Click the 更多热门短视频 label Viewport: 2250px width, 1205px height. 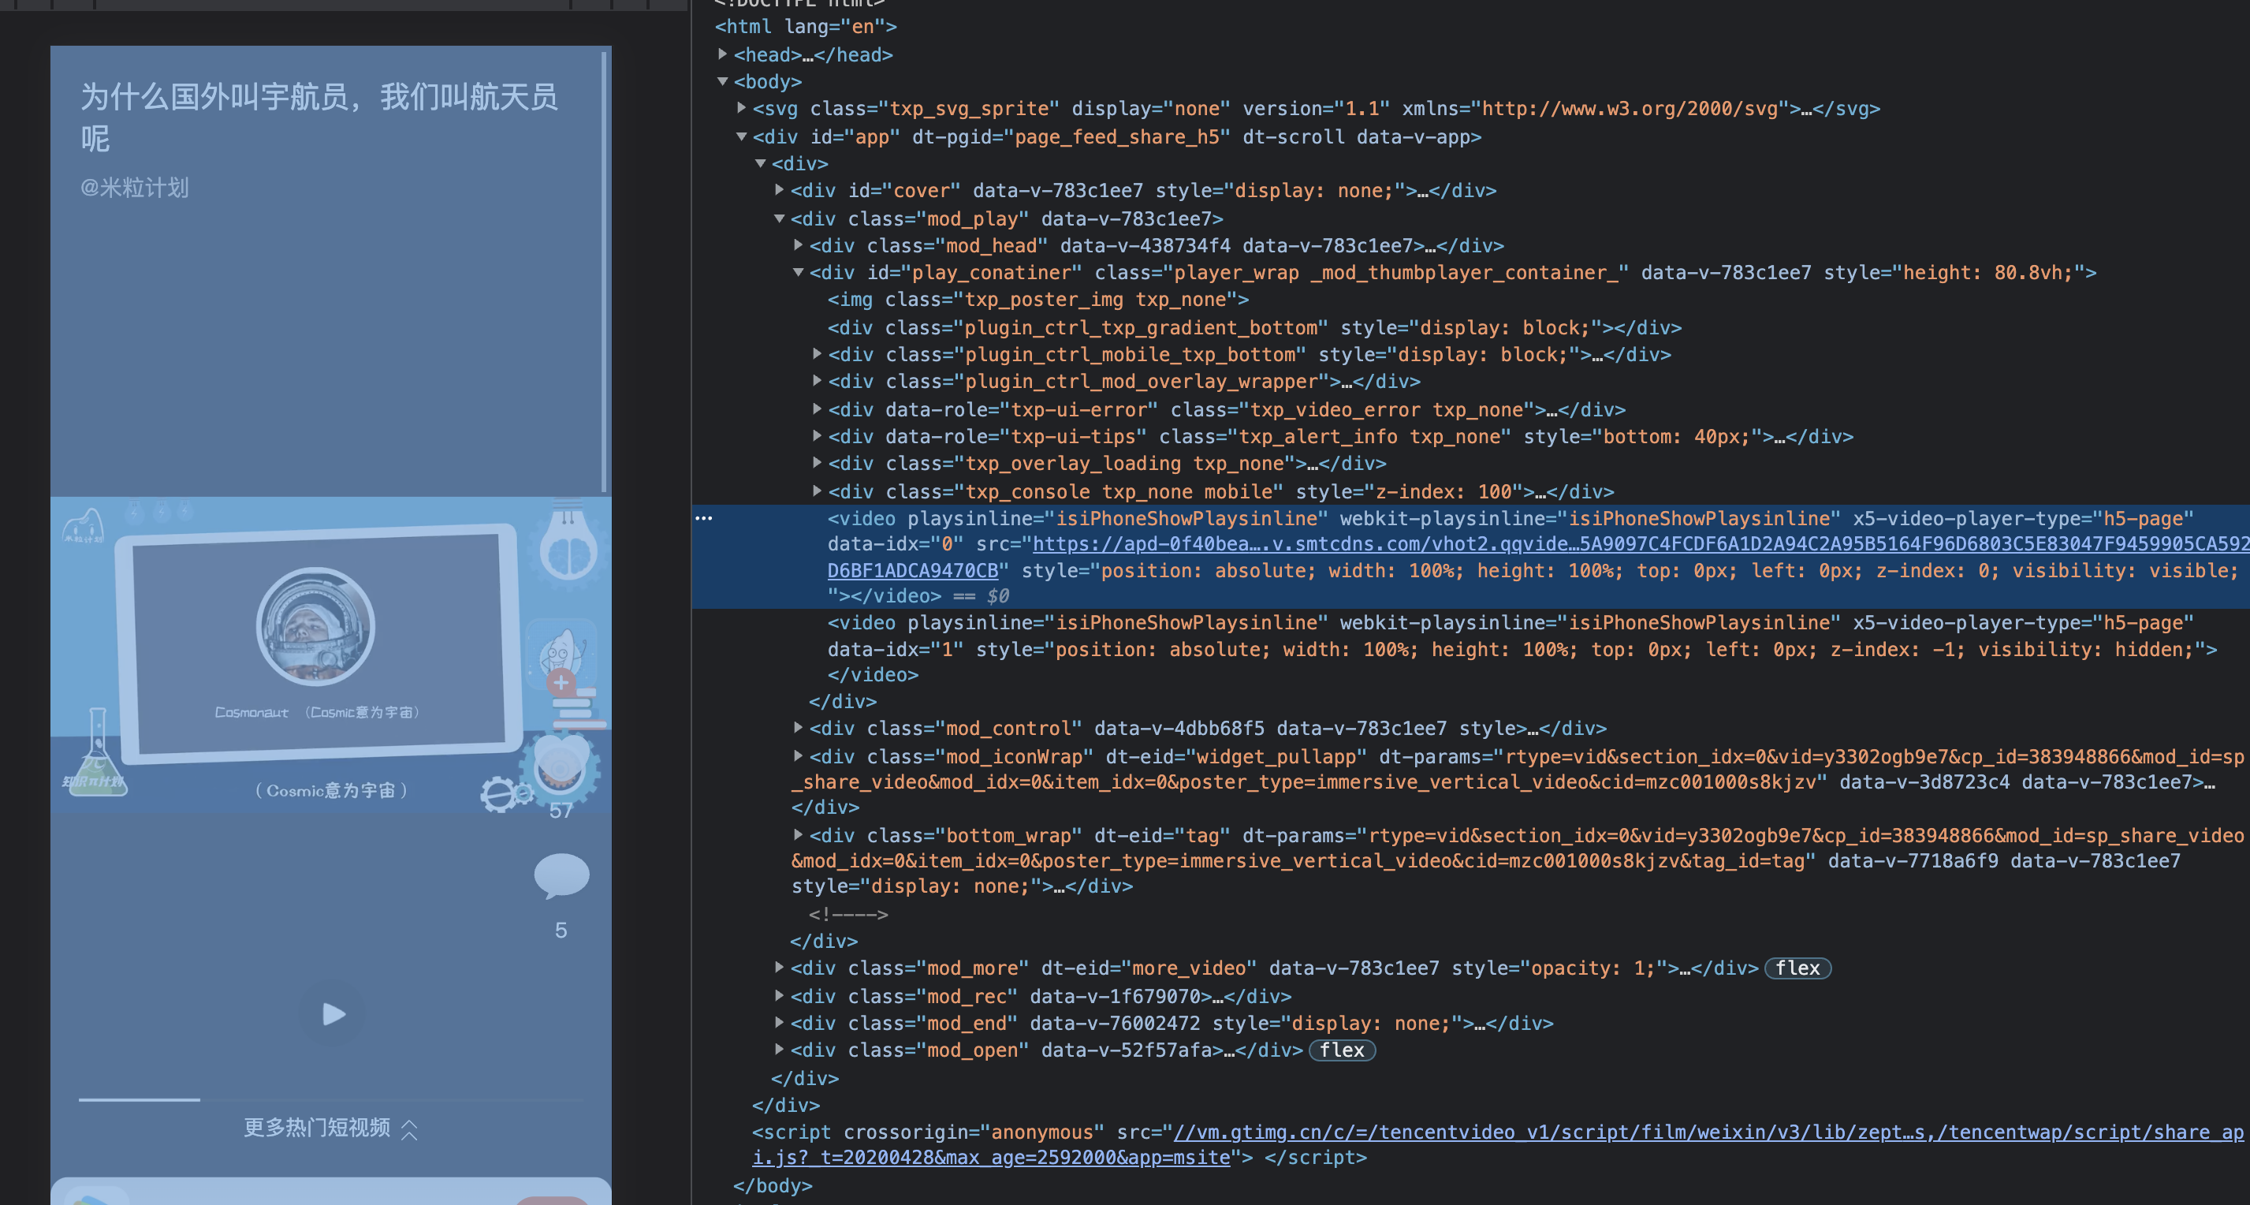coord(316,1128)
